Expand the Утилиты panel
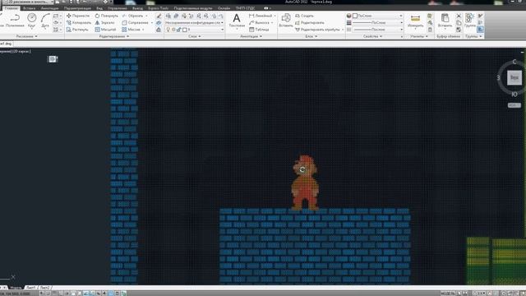 [419, 36]
